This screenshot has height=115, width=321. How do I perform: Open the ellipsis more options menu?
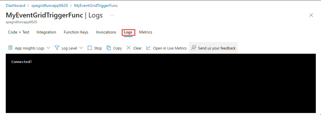point(112,15)
